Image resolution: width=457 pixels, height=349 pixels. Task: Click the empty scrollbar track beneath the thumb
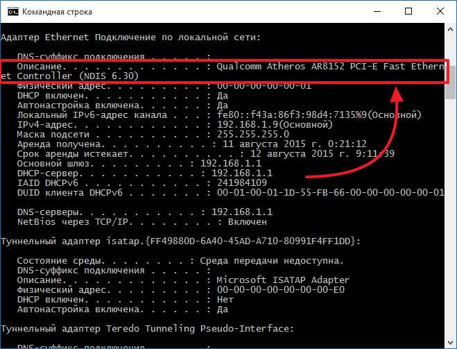[451, 217]
